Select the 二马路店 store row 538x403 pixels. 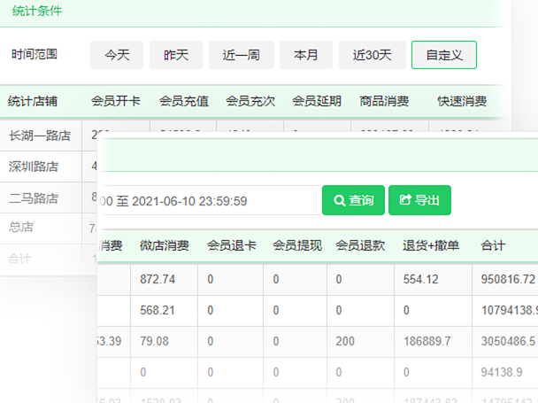pos(34,198)
